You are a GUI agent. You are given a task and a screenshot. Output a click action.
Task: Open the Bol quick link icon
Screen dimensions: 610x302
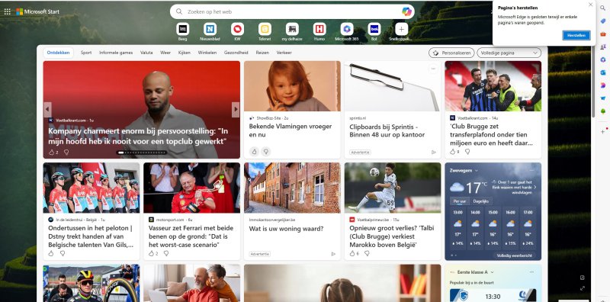(x=374, y=29)
